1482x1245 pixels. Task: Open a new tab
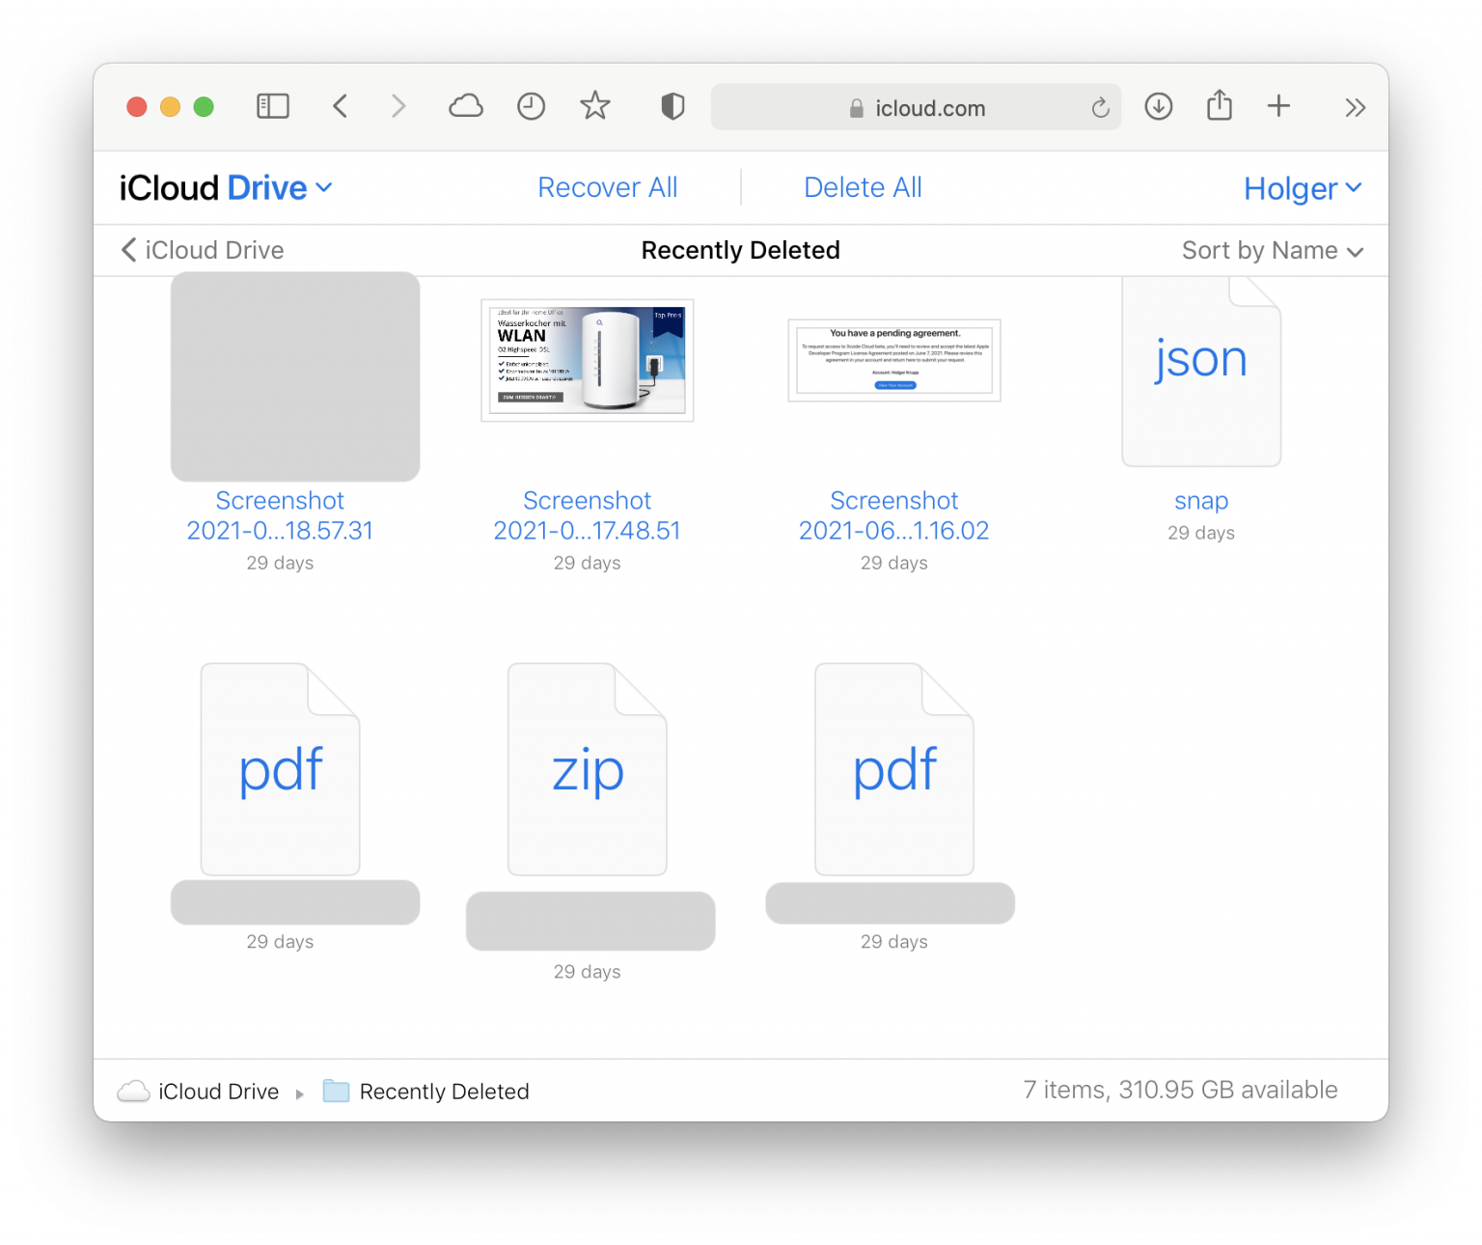coord(1278,106)
